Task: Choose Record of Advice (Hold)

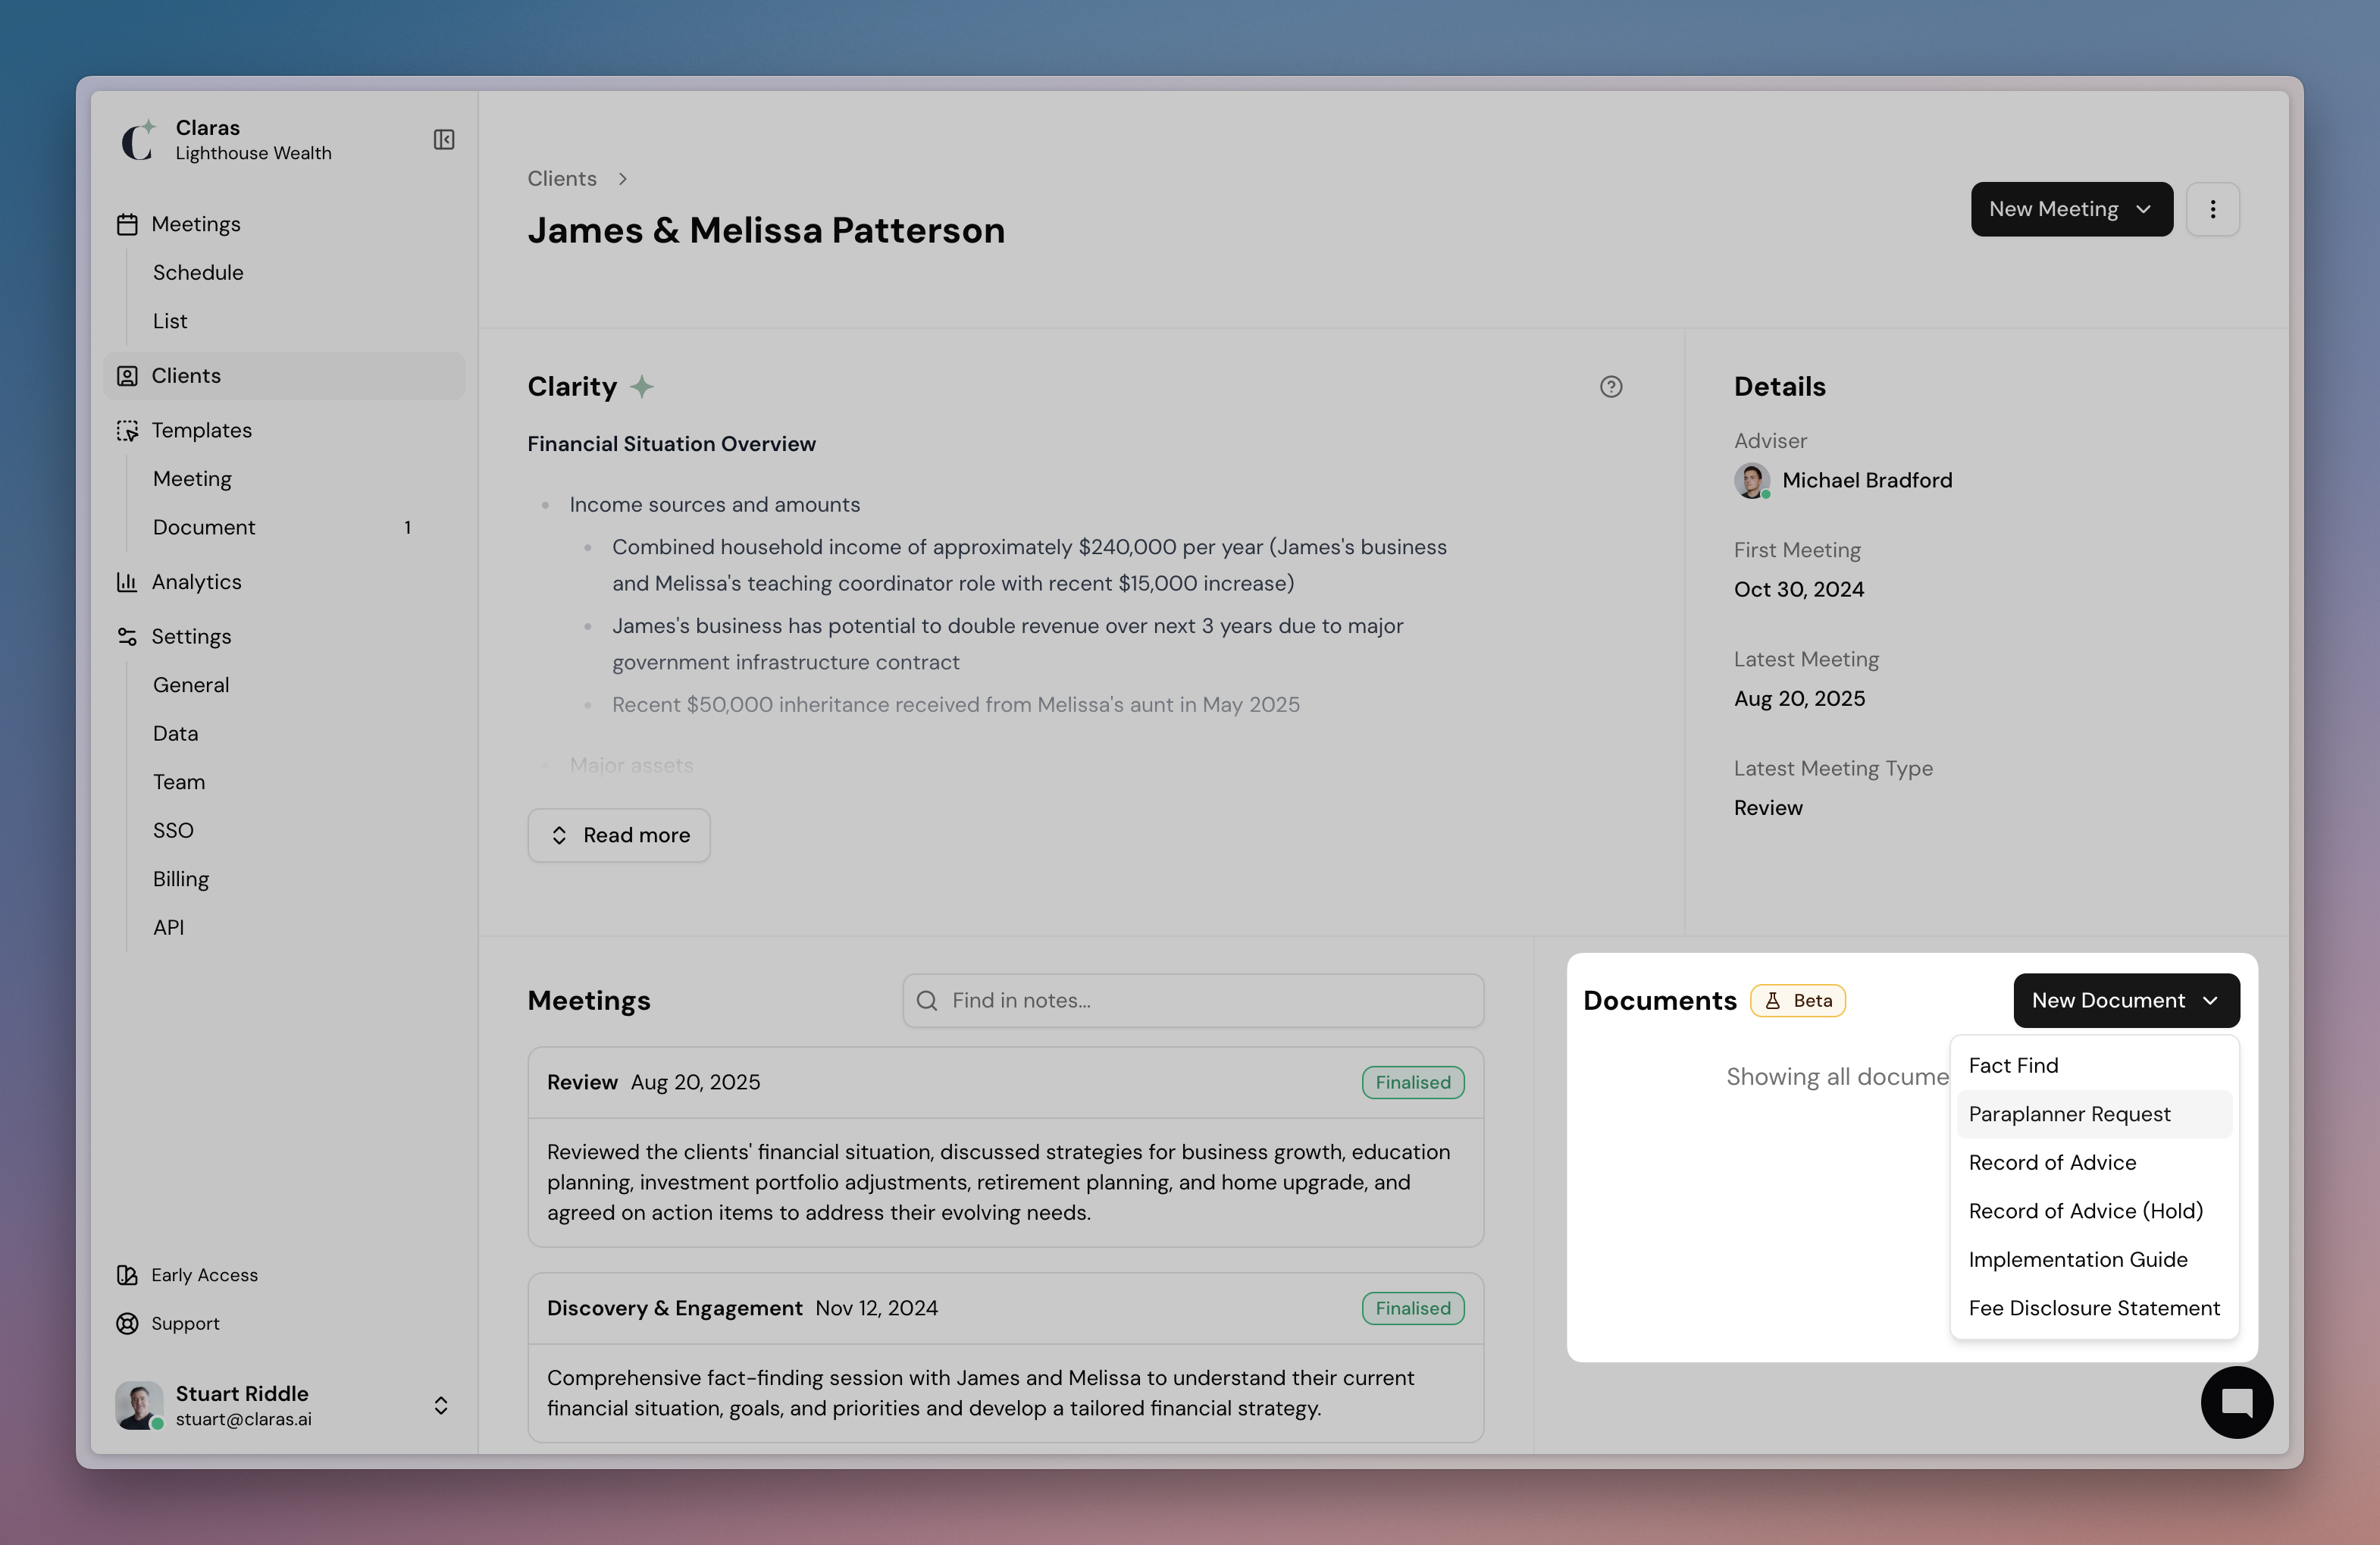Action: (2094, 1211)
